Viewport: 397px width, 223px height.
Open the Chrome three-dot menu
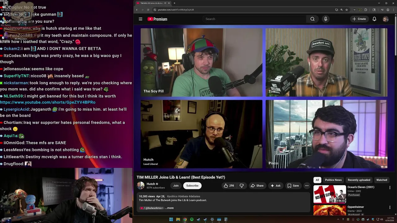(393, 10)
